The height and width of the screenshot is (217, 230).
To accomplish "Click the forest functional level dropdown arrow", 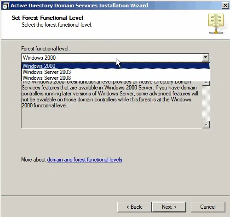I will pos(206,57).
